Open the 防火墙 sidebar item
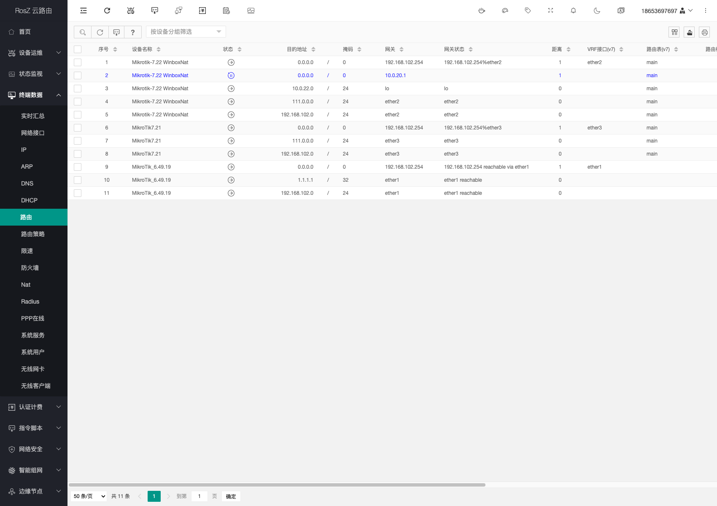Screen dimensions: 717x506 [x=30, y=268]
